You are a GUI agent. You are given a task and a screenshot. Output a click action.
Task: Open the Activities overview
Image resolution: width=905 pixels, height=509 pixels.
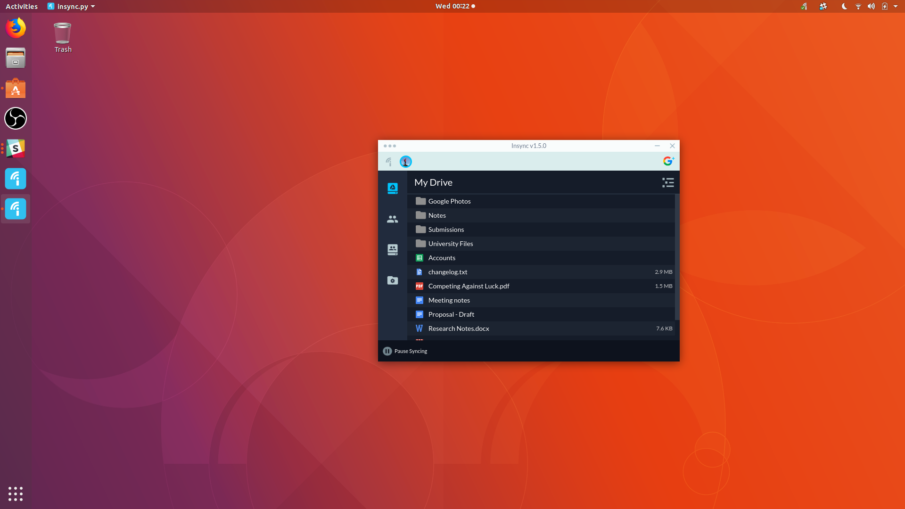coord(22,6)
